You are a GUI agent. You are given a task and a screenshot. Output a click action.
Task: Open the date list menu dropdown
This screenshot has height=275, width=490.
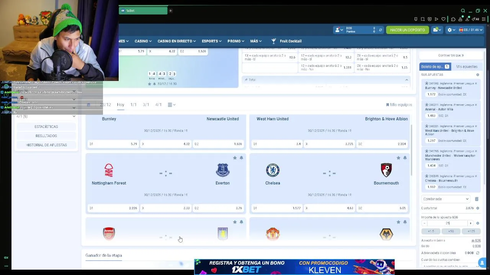171,105
